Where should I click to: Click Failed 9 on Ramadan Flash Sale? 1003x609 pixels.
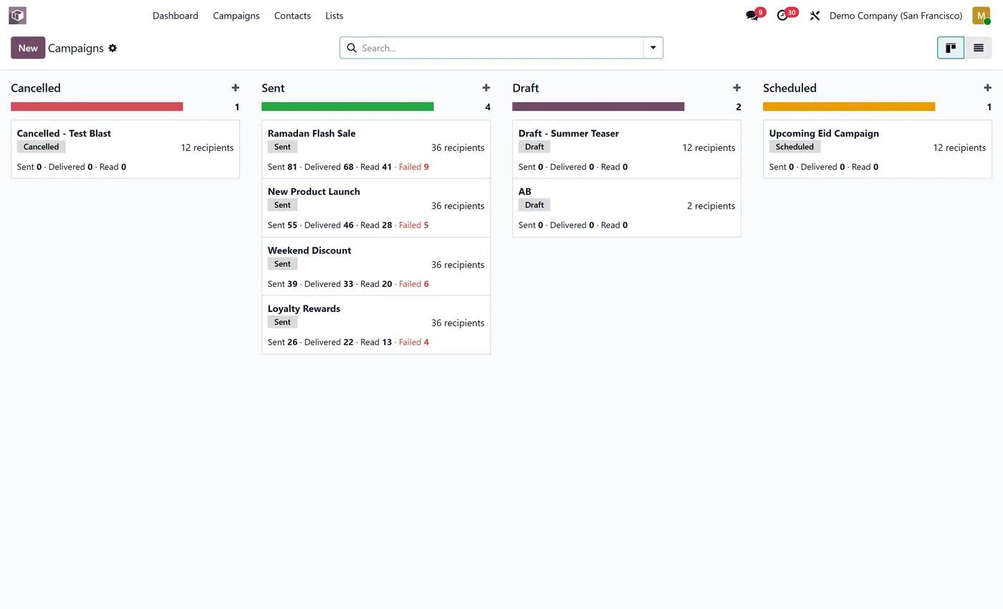pos(414,167)
